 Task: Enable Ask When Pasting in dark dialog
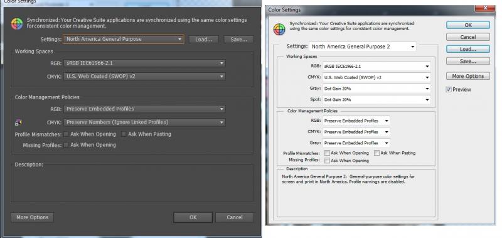point(124,134)
